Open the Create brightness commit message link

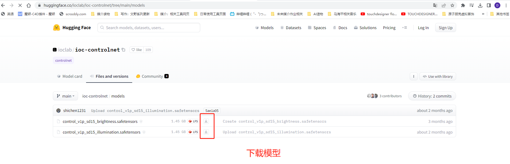275,121
